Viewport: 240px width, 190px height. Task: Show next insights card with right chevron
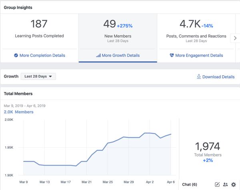(235, 38)
